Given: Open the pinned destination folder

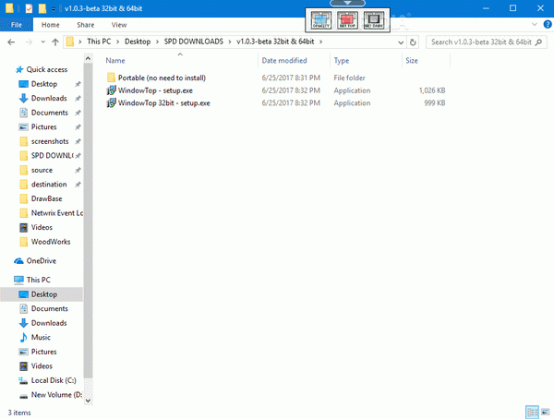Looking at the screenshot, I should coord(49,185).
